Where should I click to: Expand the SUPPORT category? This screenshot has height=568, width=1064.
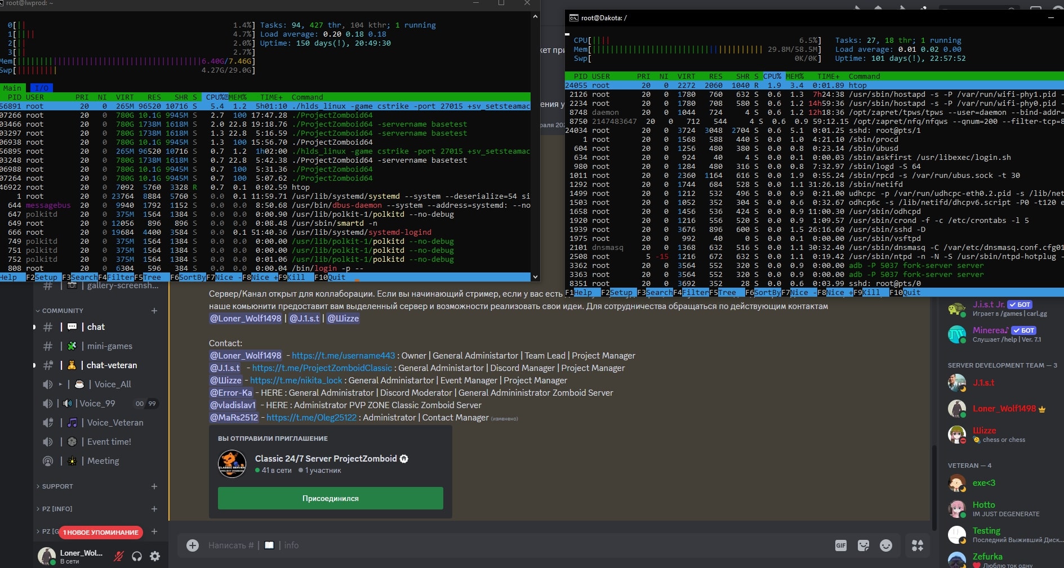(57, 486)
